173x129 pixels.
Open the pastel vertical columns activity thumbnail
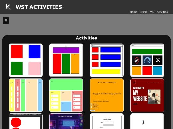coord(26,95)
